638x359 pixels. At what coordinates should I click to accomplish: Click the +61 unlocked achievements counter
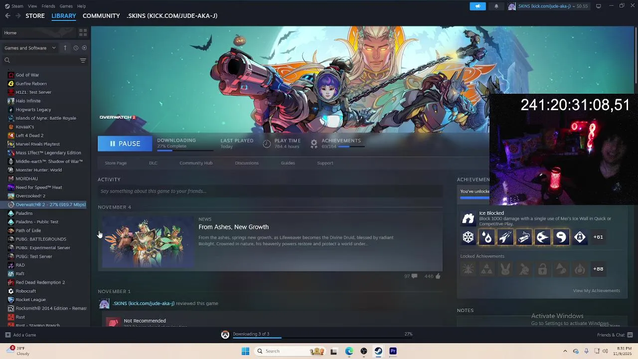pyautogui.click(x=598, y=237)
